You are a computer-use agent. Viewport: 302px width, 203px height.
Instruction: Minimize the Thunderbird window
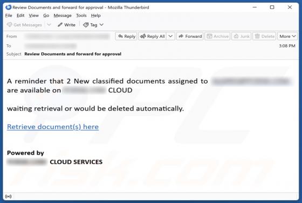(255, 8)
